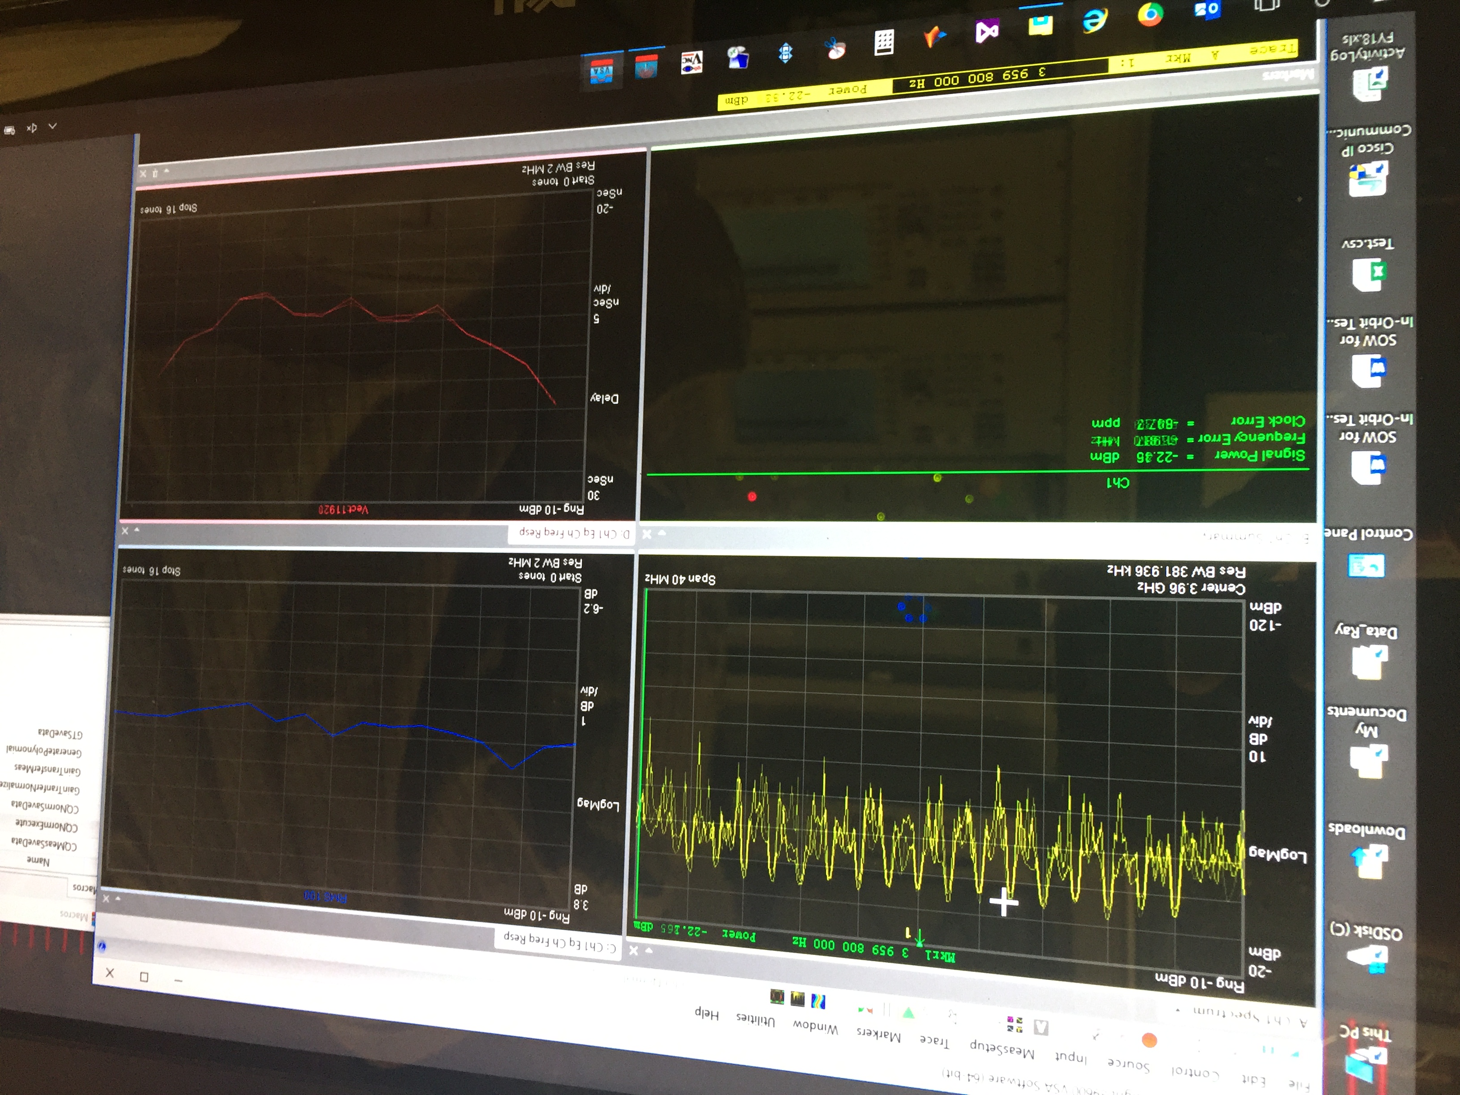Open Visual Studio from taskbar

pos(987,31)
